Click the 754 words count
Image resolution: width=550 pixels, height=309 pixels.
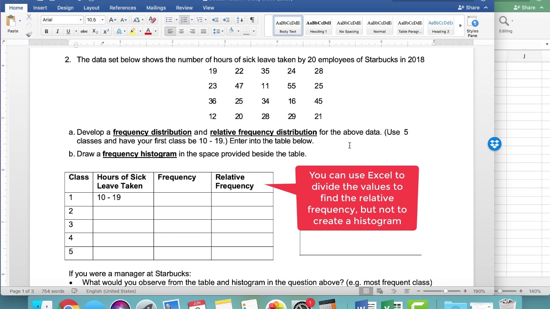[53, 291]
